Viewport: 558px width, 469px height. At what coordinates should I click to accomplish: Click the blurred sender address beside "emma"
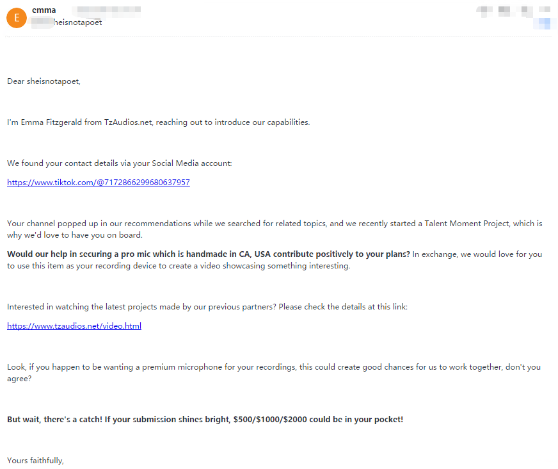[106, 10]
